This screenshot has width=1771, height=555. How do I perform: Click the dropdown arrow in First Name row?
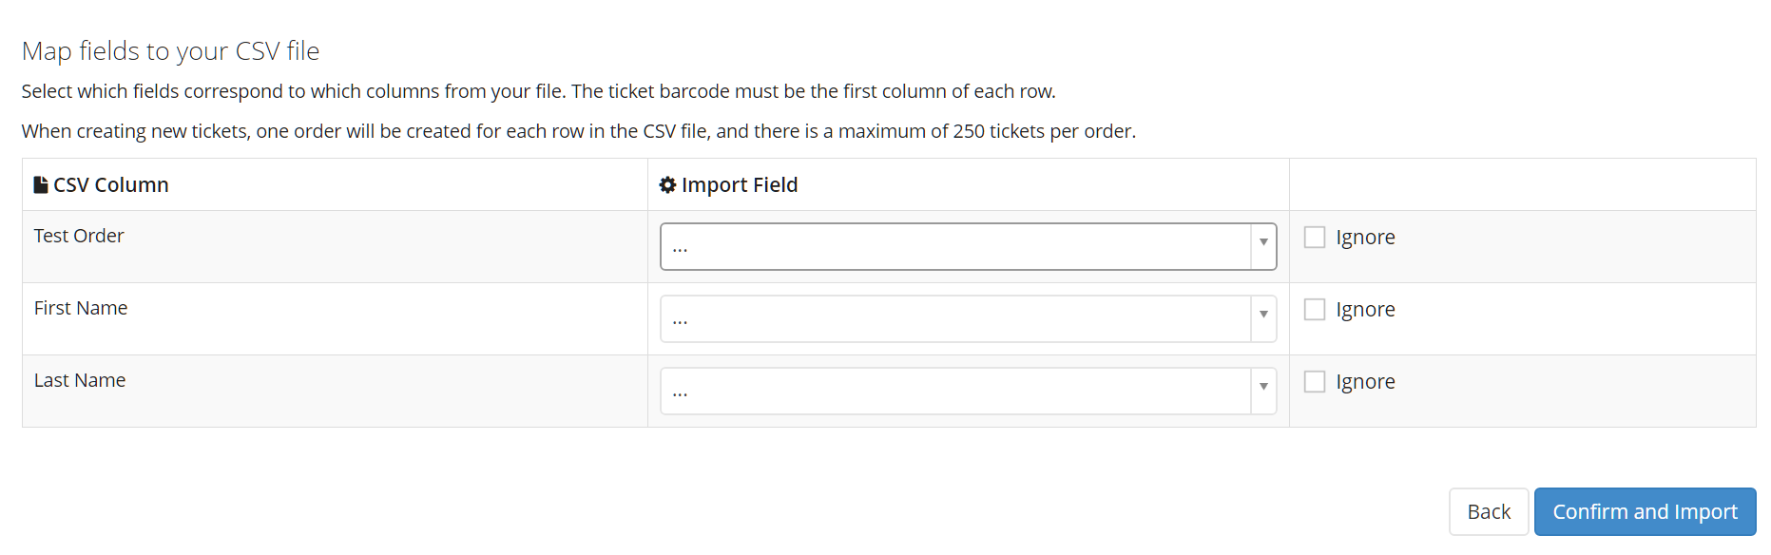1263,315
